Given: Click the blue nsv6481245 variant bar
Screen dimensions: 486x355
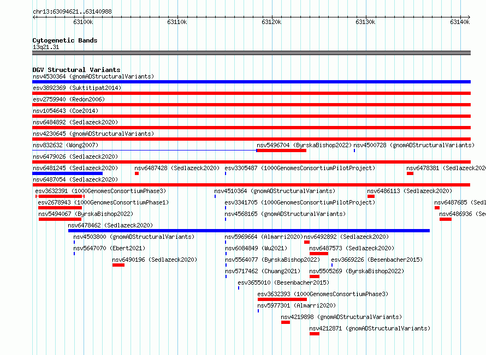Looking at the screenshot, I should pos(68,173).
